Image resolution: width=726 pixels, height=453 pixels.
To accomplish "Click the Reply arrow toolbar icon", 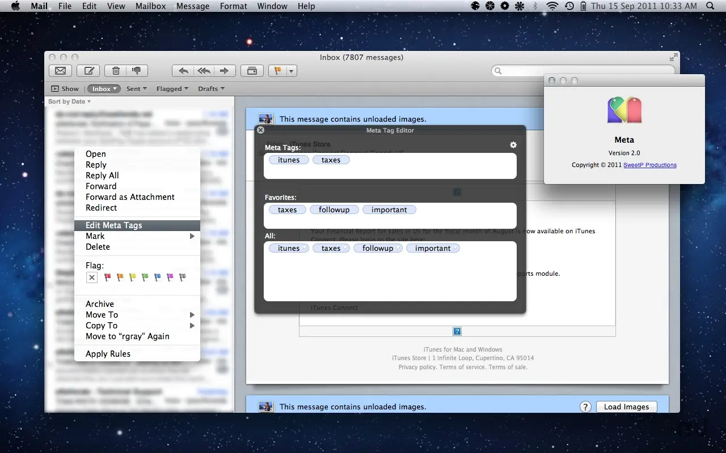I will tap(183, 71).
